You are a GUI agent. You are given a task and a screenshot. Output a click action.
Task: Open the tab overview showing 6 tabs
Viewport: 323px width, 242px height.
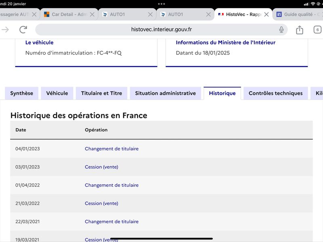(317, 29)
